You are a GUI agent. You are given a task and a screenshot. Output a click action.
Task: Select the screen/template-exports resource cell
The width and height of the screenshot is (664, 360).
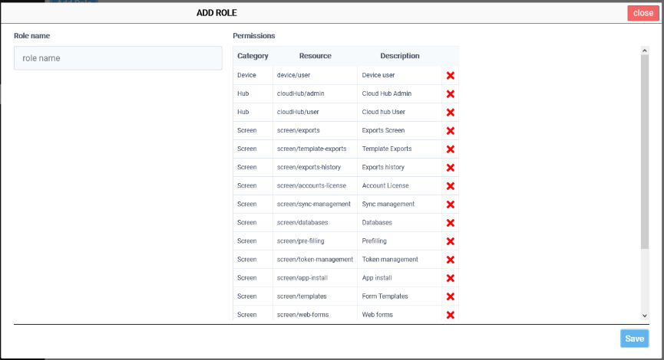click(315, 149)
